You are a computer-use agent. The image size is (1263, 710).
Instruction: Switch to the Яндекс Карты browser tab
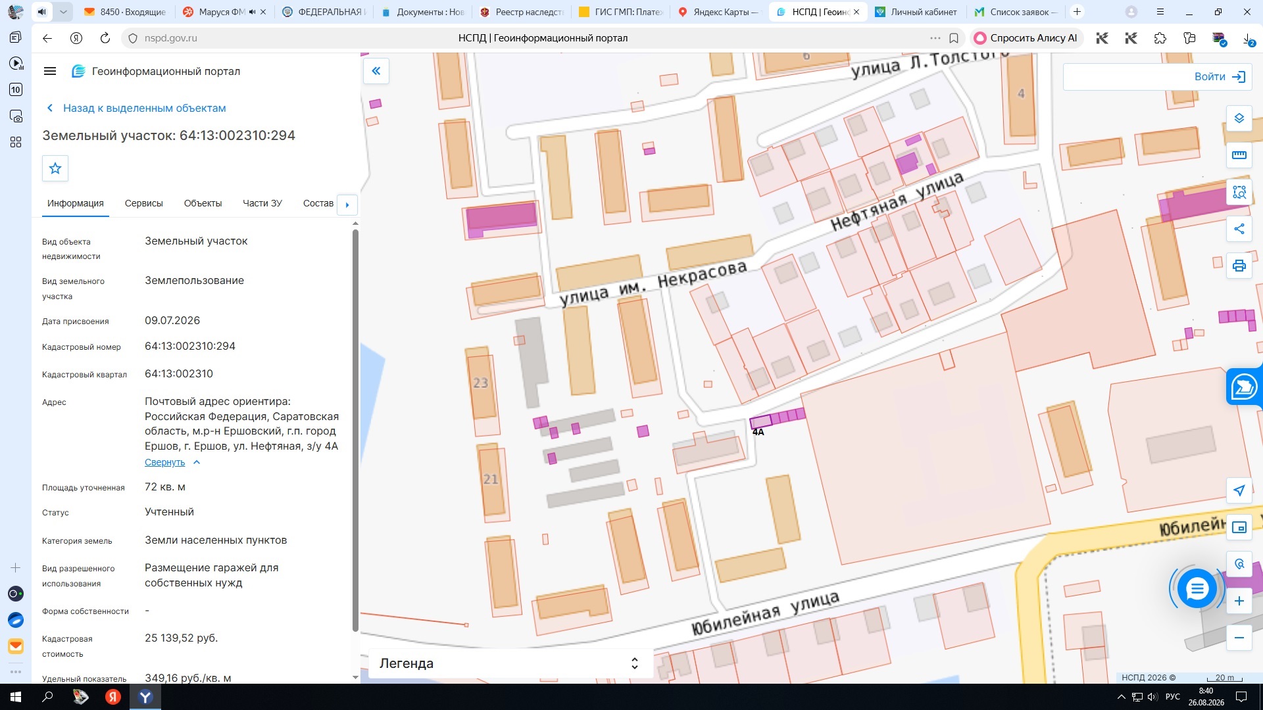[718, 12]
